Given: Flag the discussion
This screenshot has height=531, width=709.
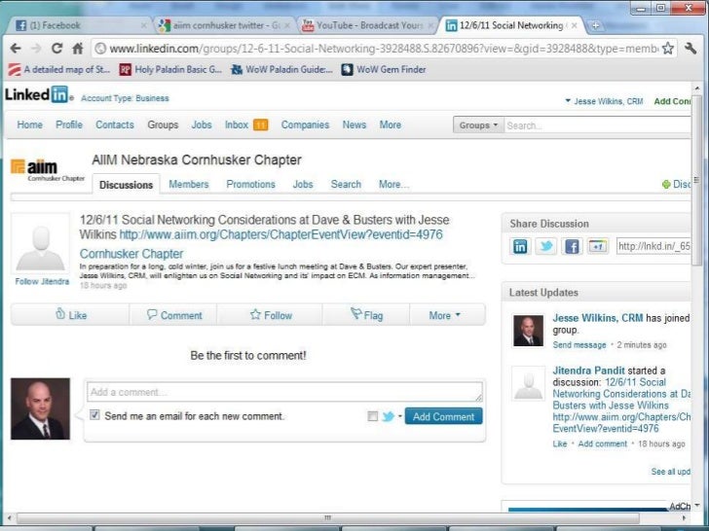Looking at the screenshot, I should 367,315.
